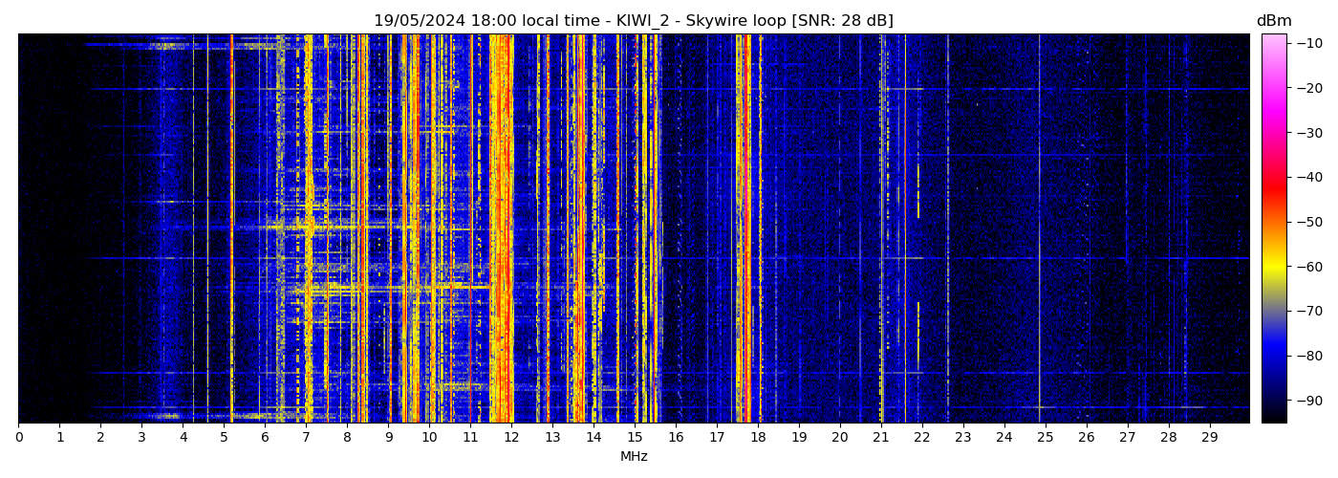Image resolution: width=1338 pixels, height=478 pixels.
Task: Click the 18 MHz frequency tick label
Action: point(758,437)
